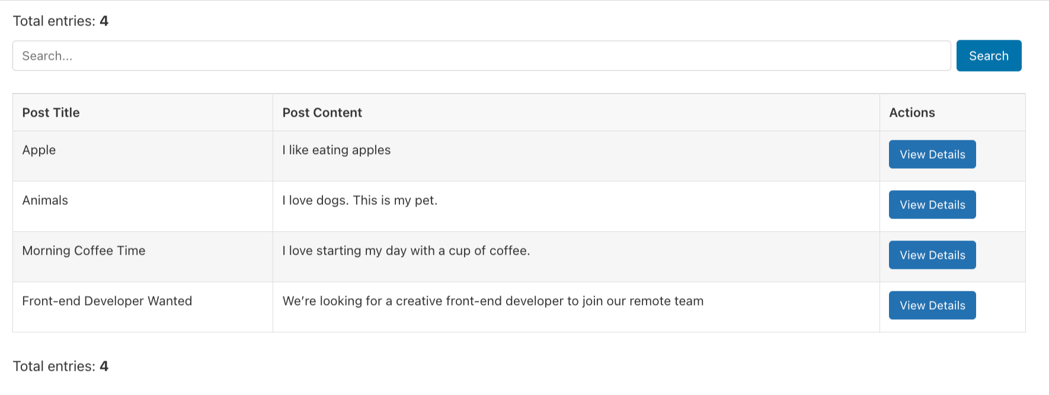Screen dimensions: 1049x395
Task: Click the text 'I love dogs. This is my pet.'
Action: [x=359, y=200]
